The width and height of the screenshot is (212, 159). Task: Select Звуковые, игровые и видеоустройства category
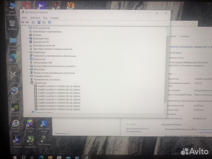[x=53, y=49]
